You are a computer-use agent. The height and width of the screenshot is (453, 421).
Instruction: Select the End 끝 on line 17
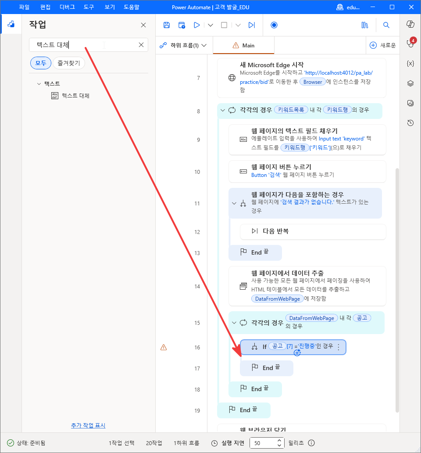[267, 368]
